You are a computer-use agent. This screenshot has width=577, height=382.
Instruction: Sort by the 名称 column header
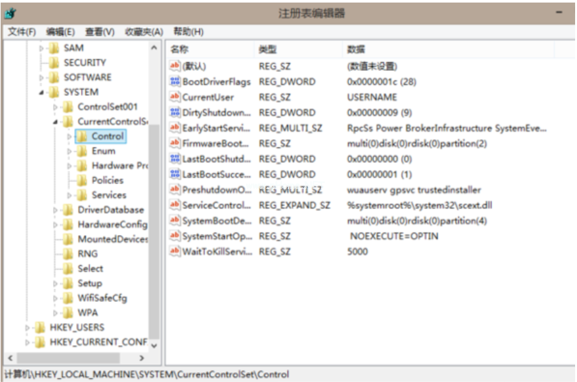coord(179,49)
